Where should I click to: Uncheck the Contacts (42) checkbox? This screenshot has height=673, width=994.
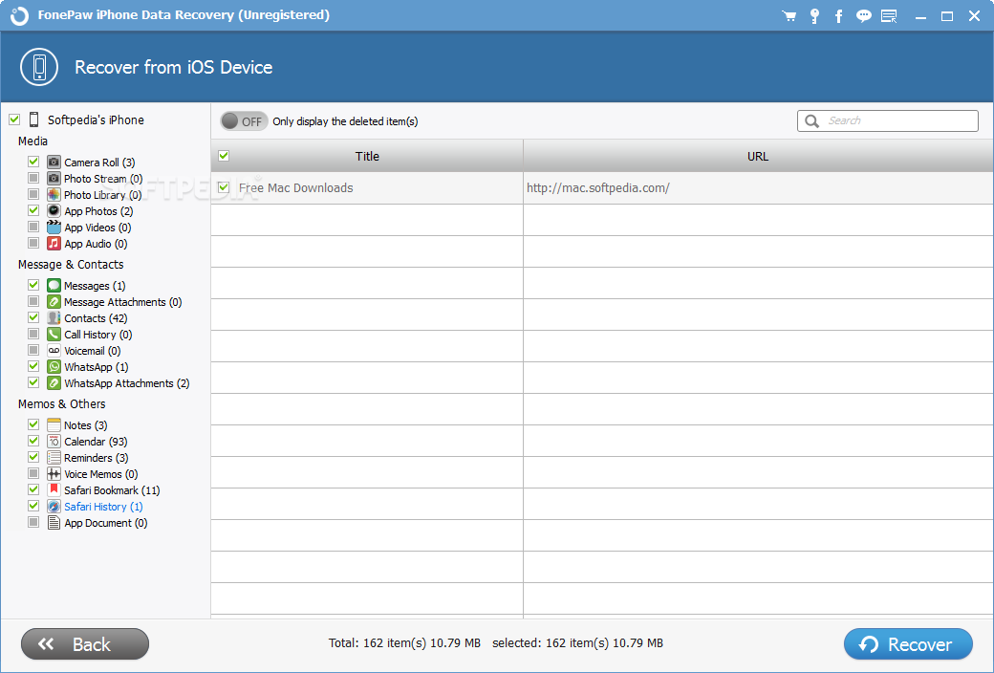pos(33,317)
